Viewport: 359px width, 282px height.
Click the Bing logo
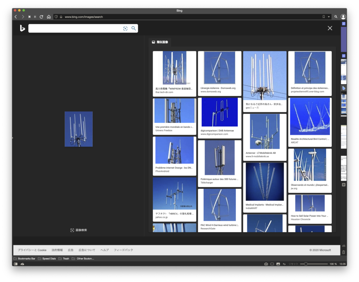tap(22, 28)
